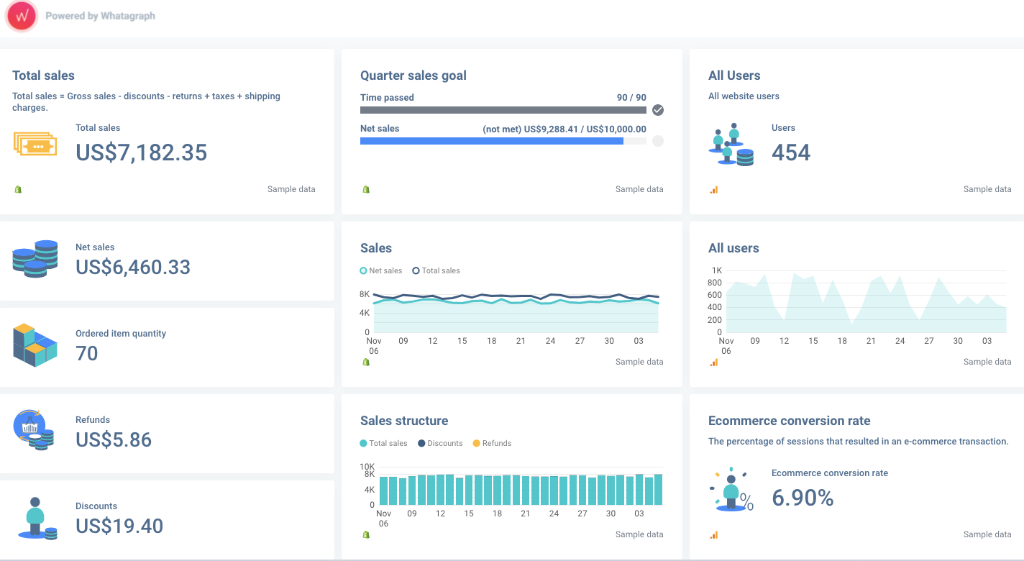1024x561 pixels.
Task: Toggle Refunds series in Sales structure legend
Action: coord(492,443)
